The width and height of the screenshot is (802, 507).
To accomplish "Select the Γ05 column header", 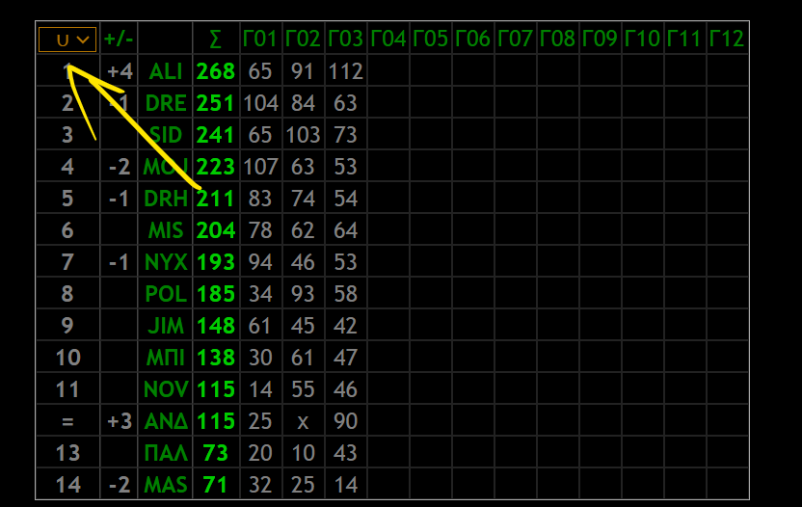I will tap(430, 40).
